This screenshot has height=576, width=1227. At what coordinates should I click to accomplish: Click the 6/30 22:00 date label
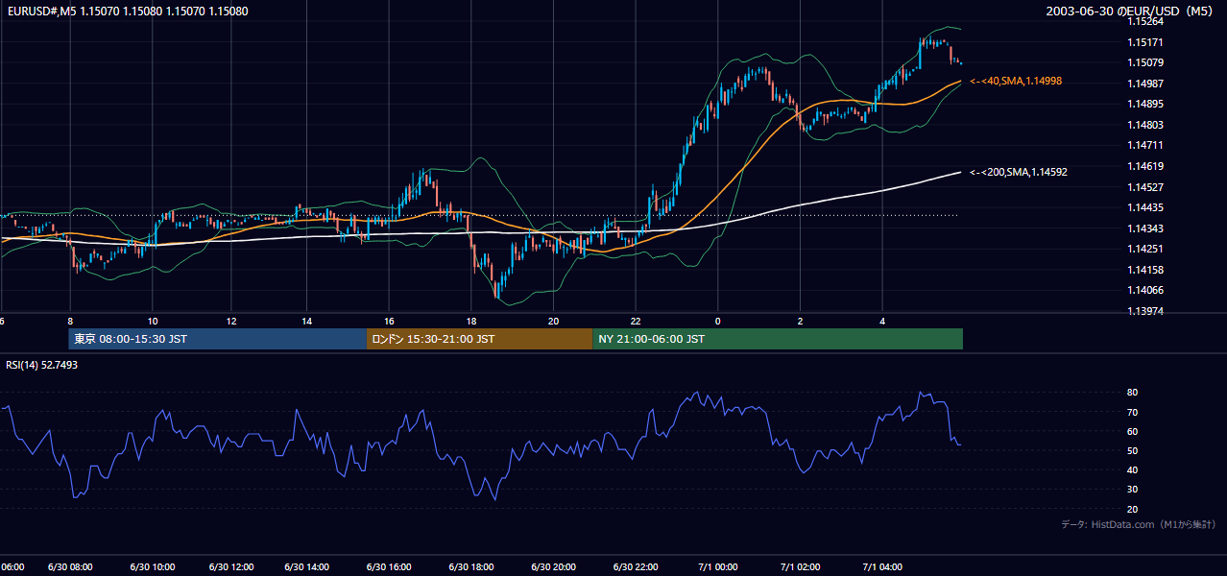pos(636,567)
